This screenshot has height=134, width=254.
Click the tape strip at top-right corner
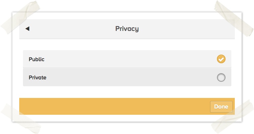tap(234, 18)
